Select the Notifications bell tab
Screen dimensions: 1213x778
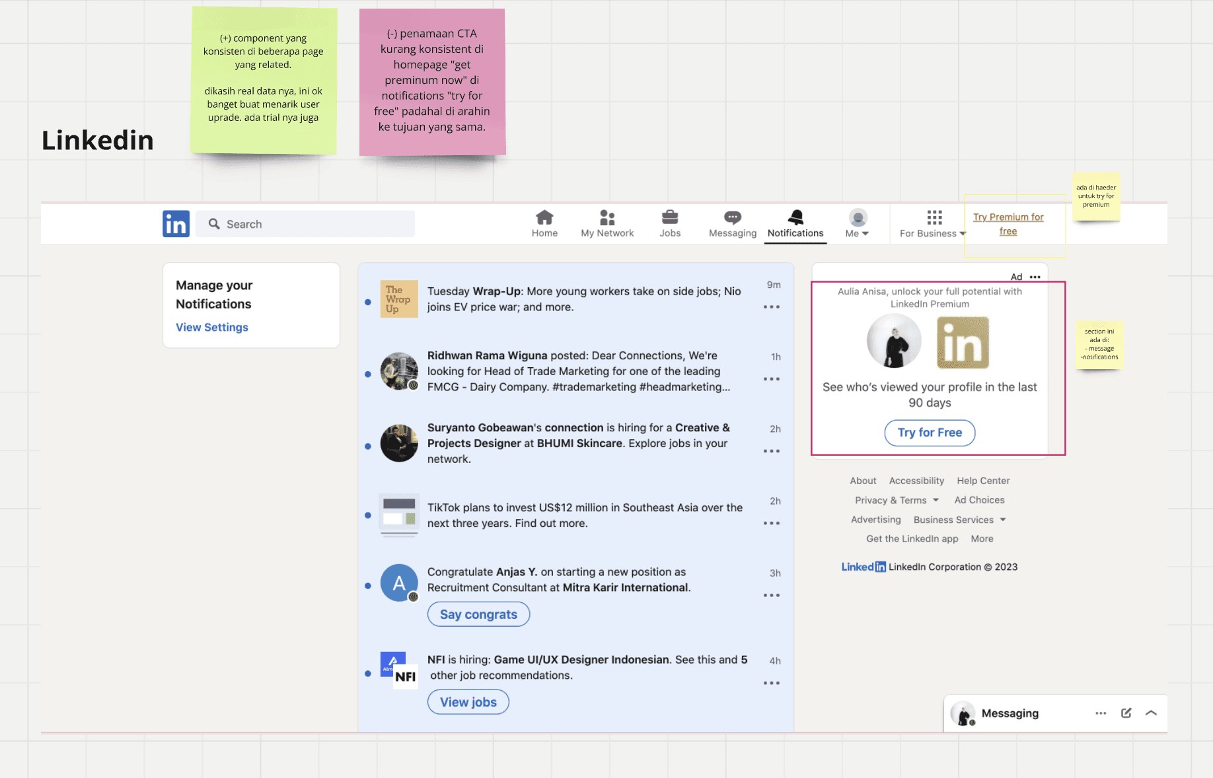(795, 224)
